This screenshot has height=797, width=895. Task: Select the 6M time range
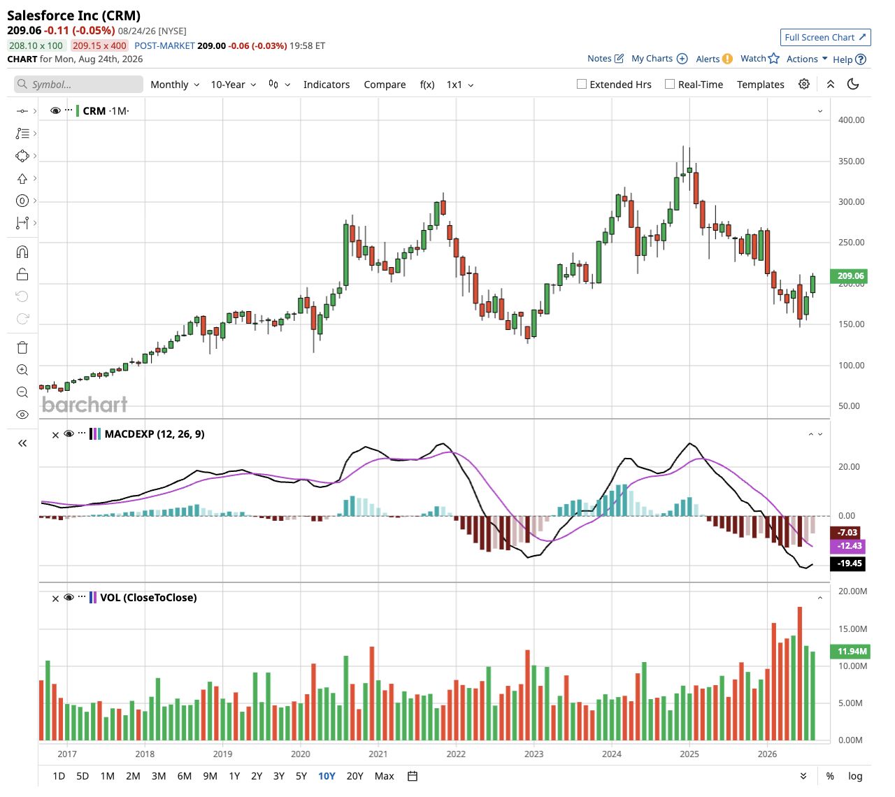coord(185,776)
